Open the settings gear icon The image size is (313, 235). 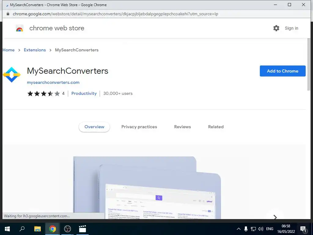pos(276,28)
